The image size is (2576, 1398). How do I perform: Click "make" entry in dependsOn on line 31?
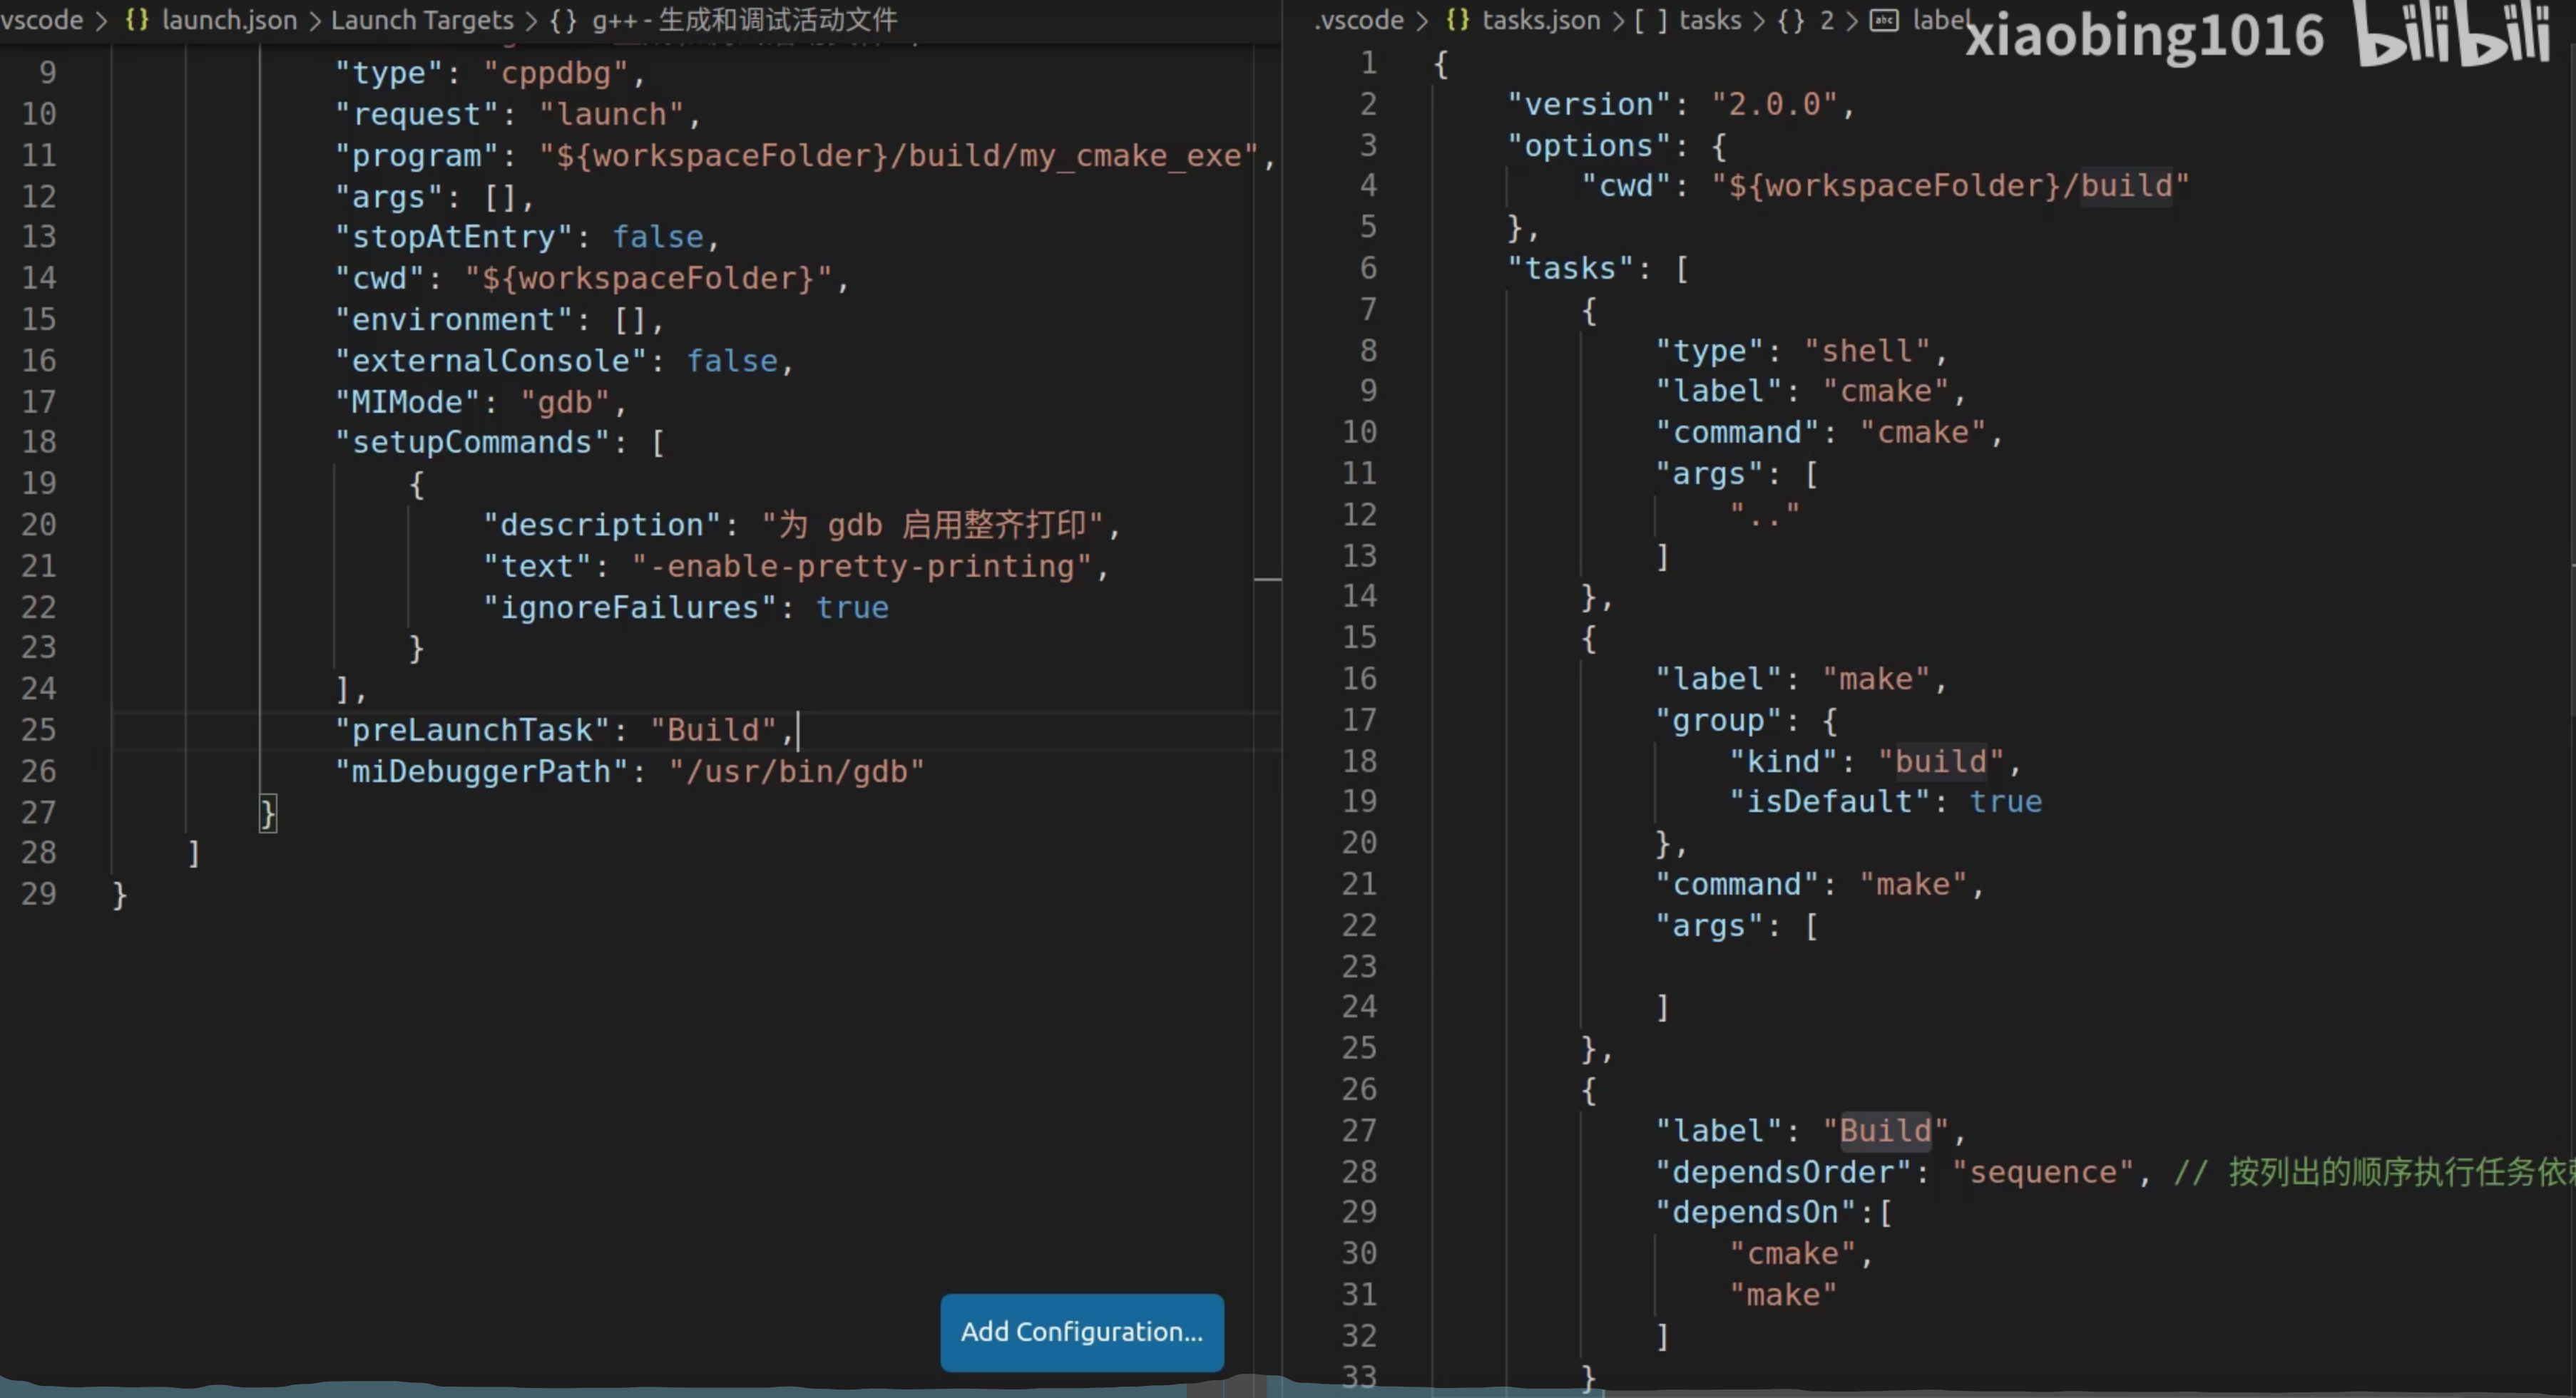1783,1296
